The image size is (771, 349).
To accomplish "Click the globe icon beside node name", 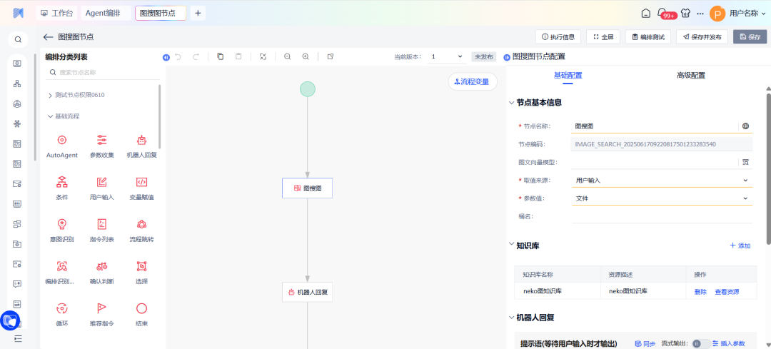I will [x=745, y=126].
